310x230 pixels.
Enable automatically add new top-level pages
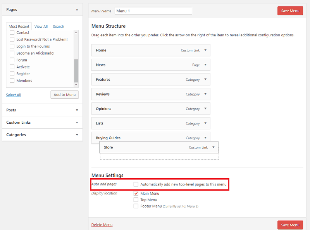pyautogui.click(x=136, y=184)
